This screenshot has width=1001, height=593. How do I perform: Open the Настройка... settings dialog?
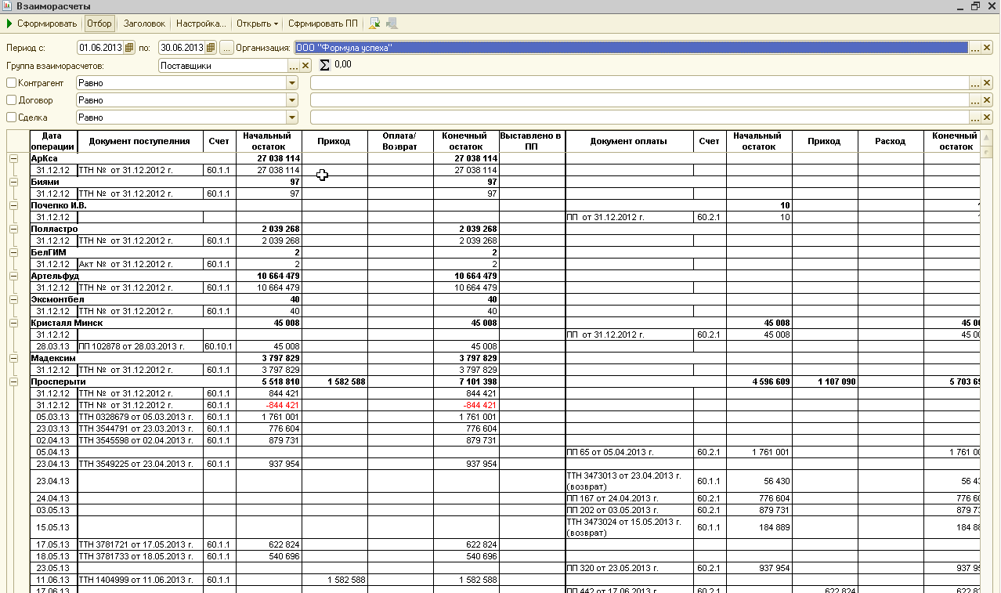201,24
